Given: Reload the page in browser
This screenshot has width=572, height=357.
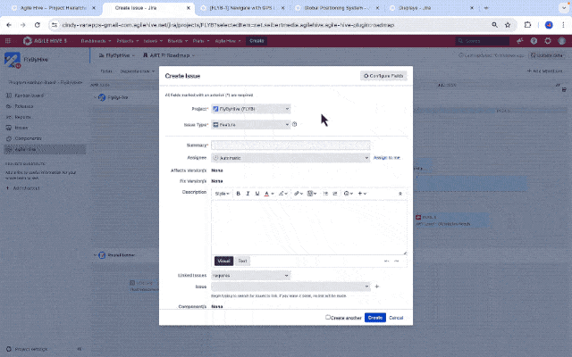Looking at the screenshot, I should point(38,25).
